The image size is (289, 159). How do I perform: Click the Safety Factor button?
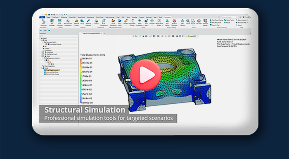point(229,20)
